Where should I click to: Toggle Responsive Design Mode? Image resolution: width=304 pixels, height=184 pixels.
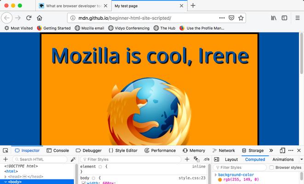(282, 150)
